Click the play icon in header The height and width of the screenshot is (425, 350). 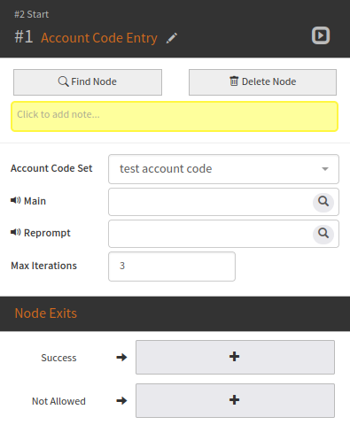pos(321,35)
